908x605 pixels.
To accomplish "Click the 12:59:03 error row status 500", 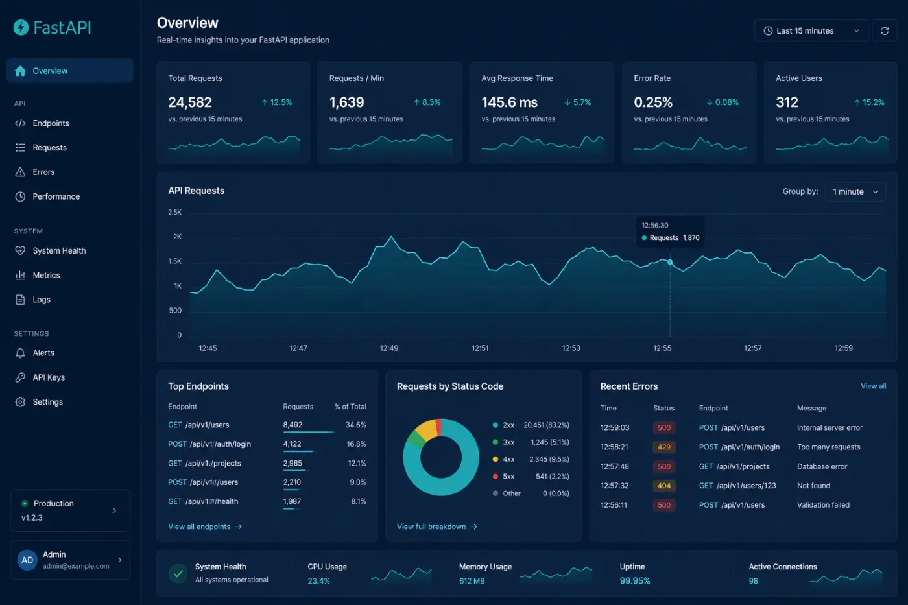I will pos(664,428).
